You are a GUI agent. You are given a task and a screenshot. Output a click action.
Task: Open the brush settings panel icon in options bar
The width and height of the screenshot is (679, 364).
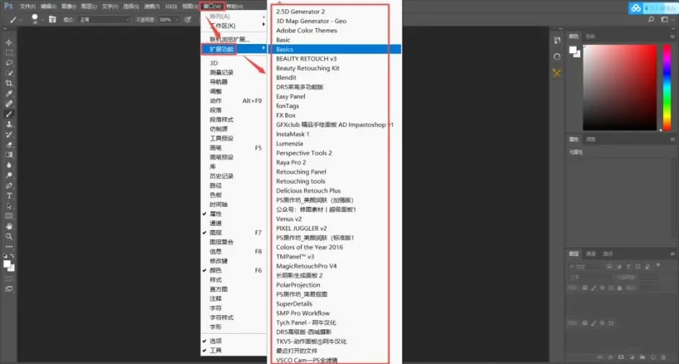(53, 19)
